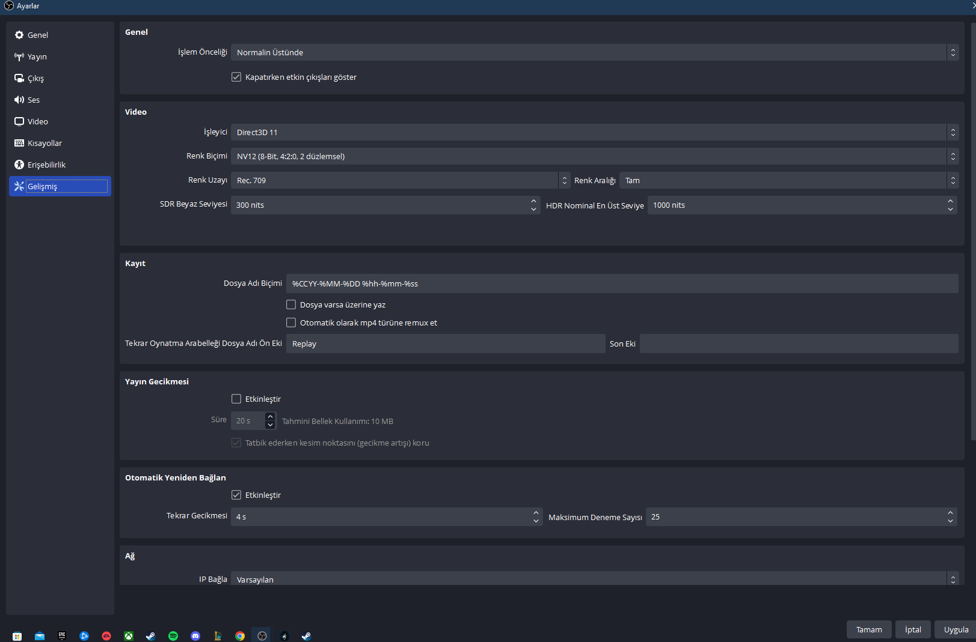
Task: Open Microsoft Store from the taskbar
Action: (x=17, y=636)
